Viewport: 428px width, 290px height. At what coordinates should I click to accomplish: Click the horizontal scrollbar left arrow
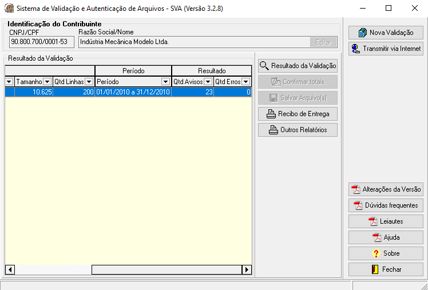pos(10,270)
